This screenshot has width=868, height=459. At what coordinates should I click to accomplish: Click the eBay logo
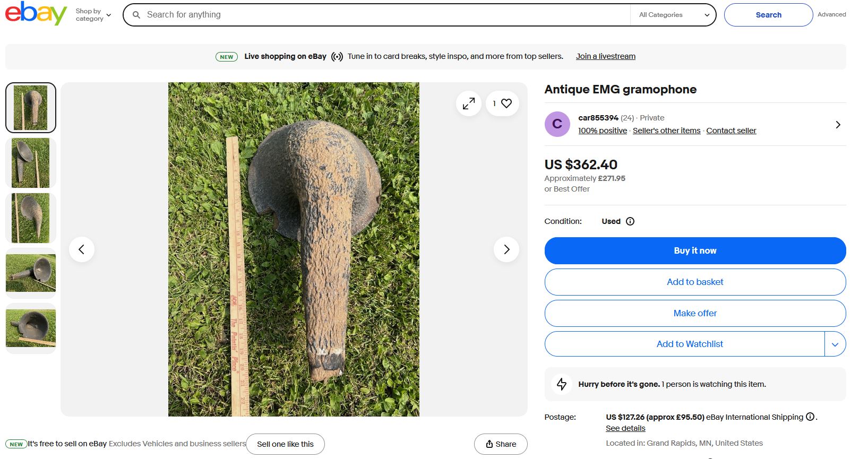coord(36,13)
